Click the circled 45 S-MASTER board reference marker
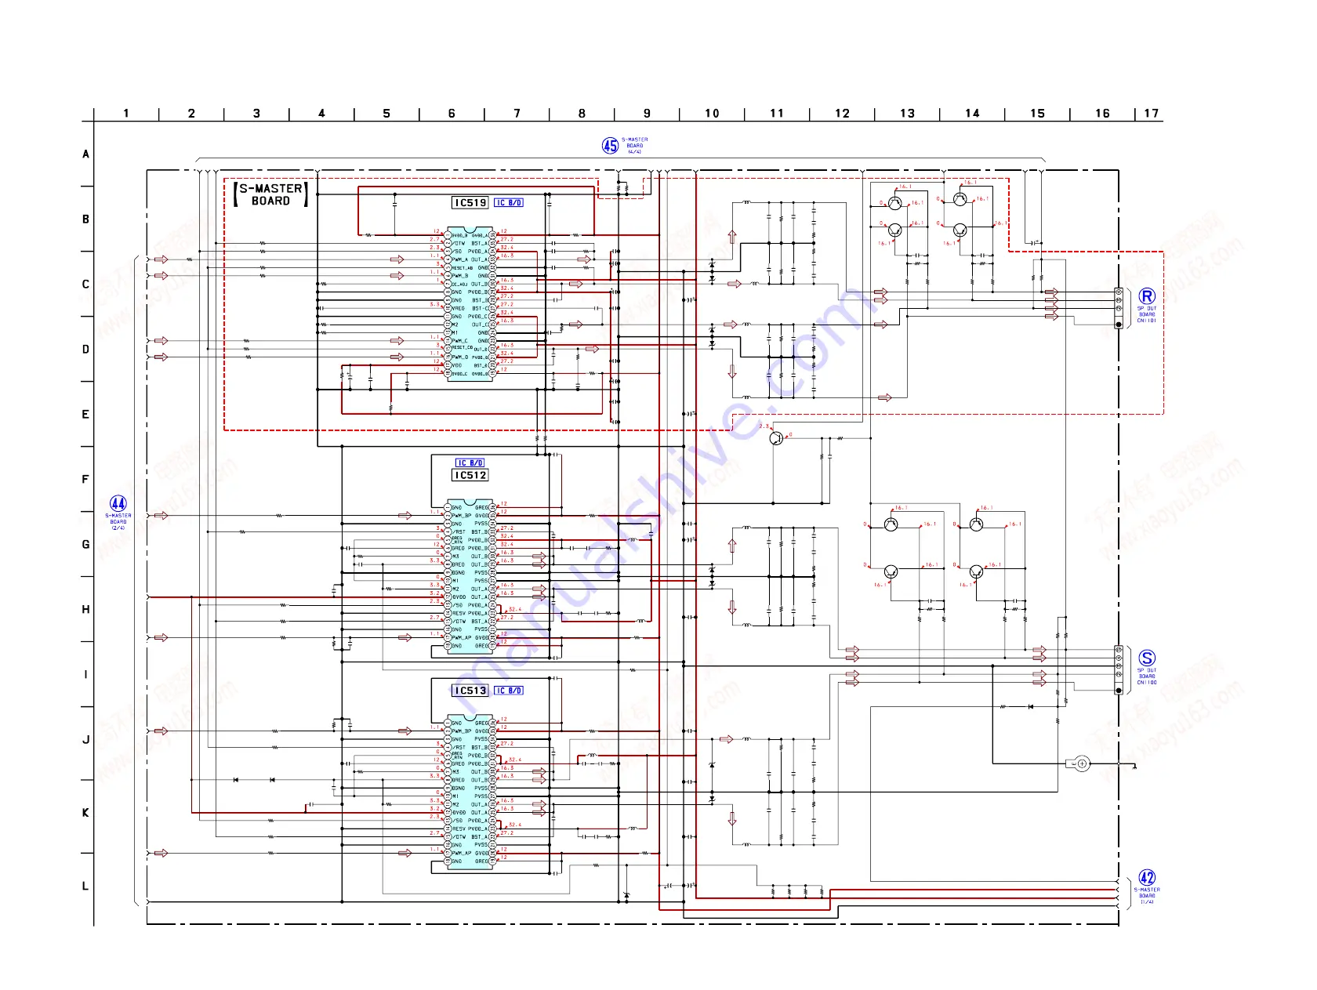1317x990 pixels. click(x=610, y=146)
